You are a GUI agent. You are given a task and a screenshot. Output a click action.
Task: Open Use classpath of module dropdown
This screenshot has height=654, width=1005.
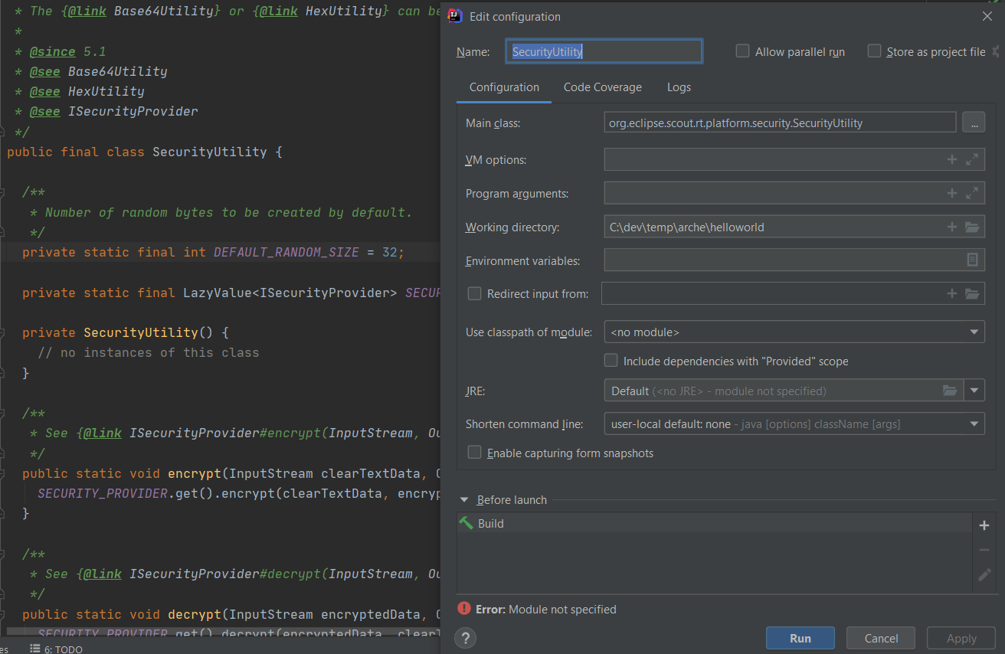coord(794,332)
